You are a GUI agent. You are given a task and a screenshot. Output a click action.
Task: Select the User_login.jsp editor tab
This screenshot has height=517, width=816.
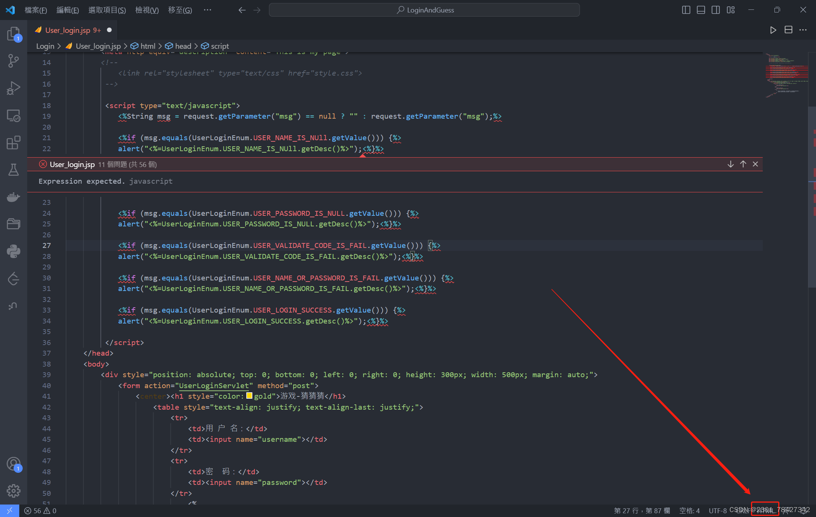[68, 30]
